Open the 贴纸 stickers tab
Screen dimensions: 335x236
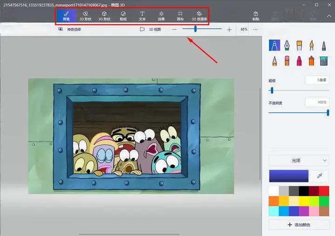(123, 16)
